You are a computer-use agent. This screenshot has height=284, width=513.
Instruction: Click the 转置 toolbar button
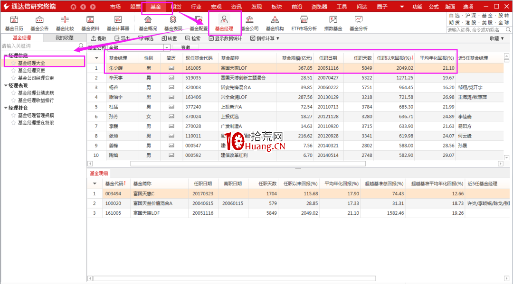[x=170, y=38]
